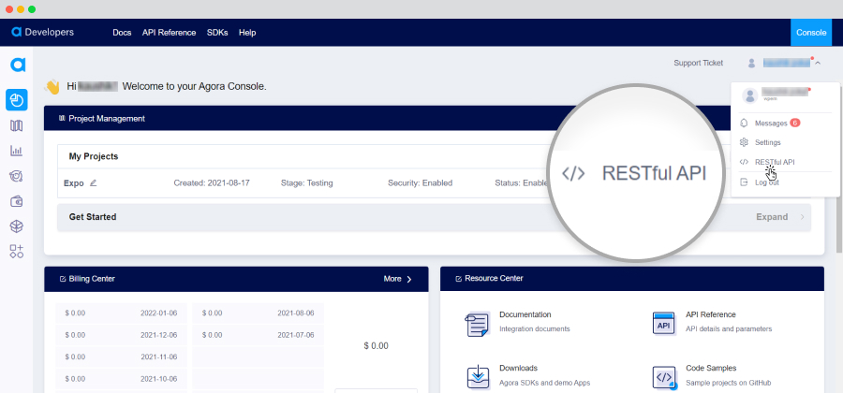Open the package cube sidebar icon
The width and height of the screenshot is (843, 393).
[x=17, y=226]
